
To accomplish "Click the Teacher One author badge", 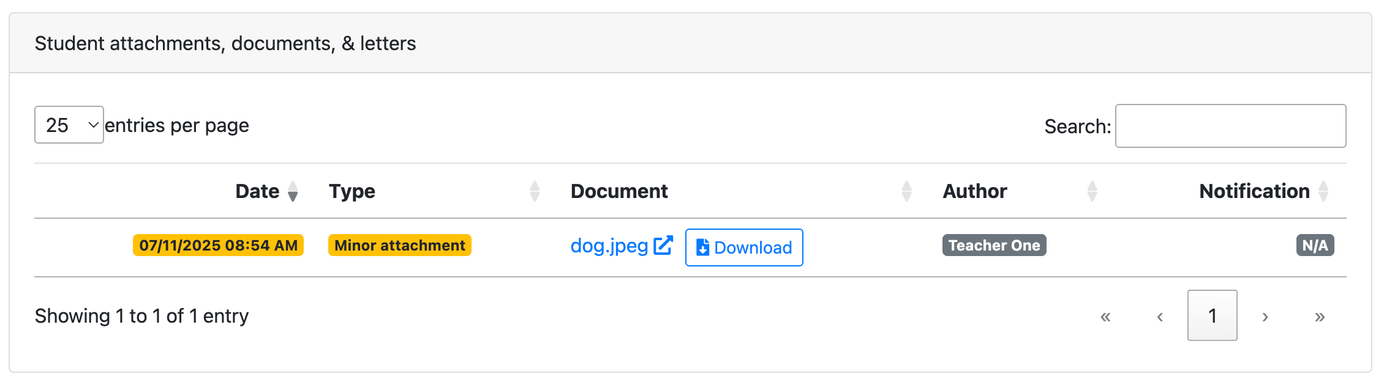I will (994, 246).
